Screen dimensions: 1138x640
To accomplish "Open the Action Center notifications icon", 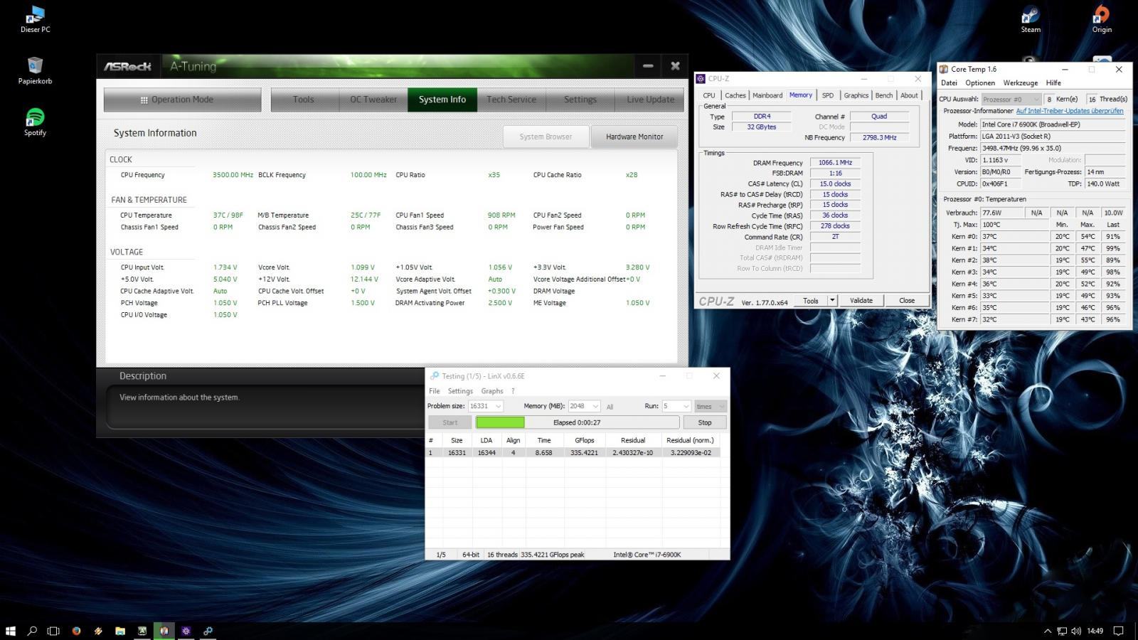I will coord(1118,631).
